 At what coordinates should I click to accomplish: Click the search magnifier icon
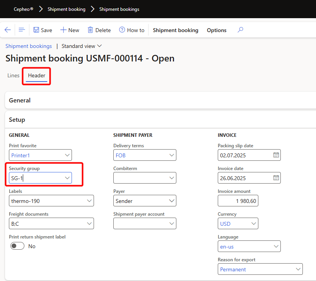(240, 30)
